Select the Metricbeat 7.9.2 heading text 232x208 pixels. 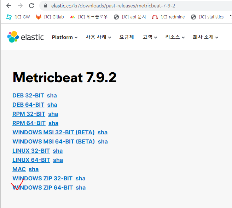click(65, 77)
